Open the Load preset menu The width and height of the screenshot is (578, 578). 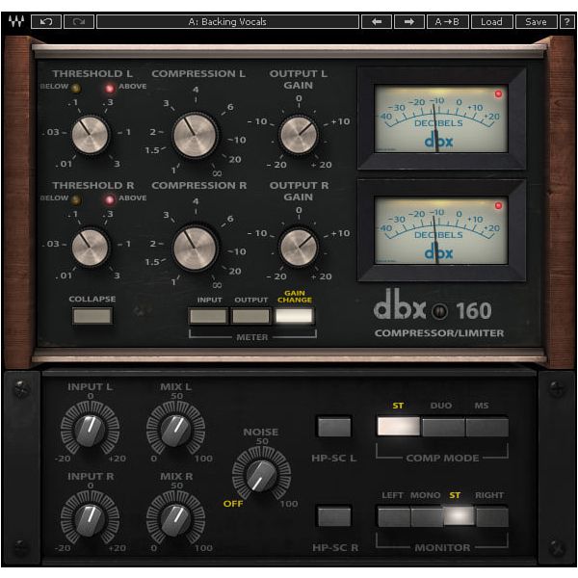tap(491, 21)
